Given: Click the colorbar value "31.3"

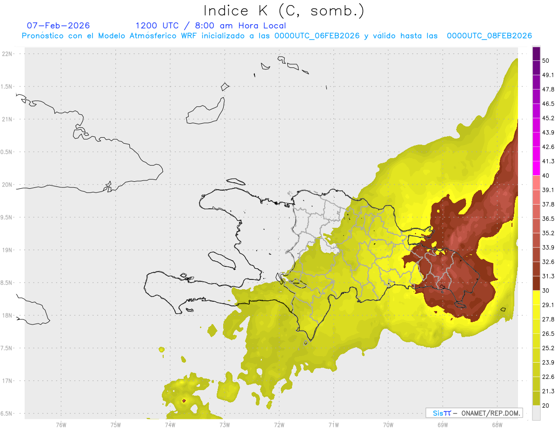Looking at the screenshot, I should pyautogui.click(x=548, y=276).
